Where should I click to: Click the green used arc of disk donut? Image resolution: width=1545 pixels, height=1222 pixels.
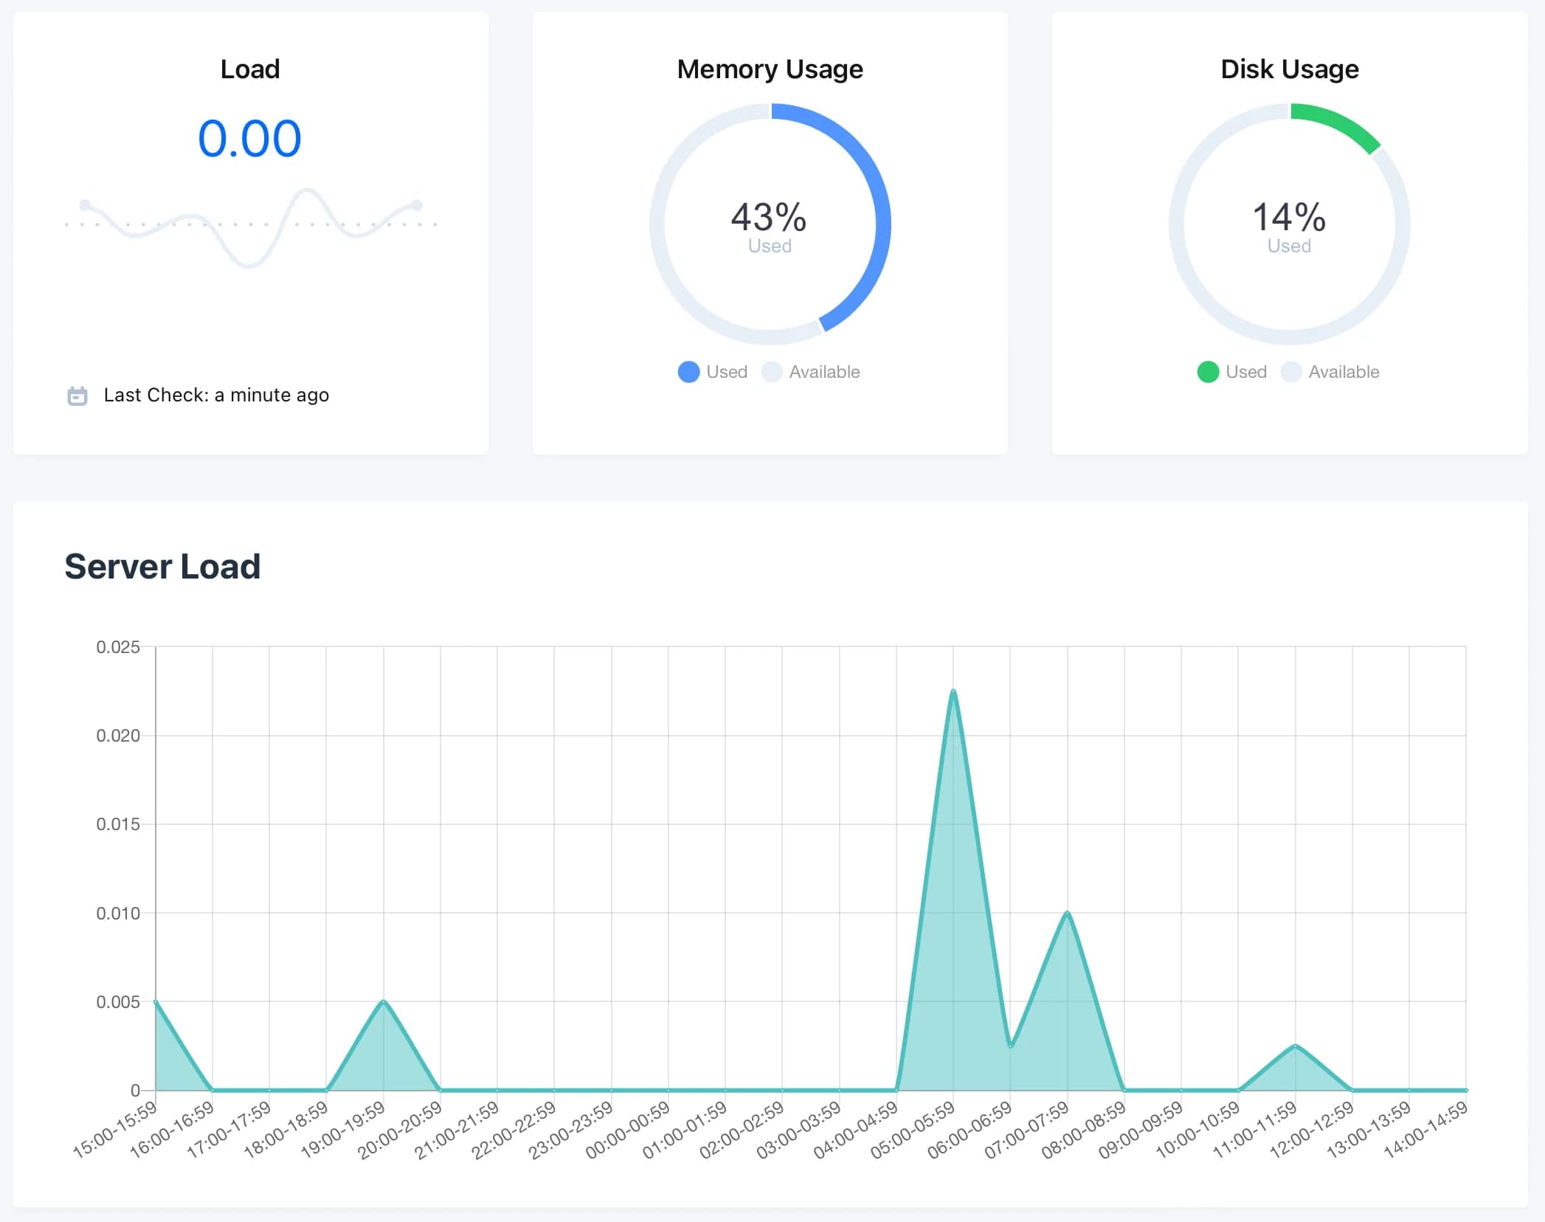[1337, 122]
